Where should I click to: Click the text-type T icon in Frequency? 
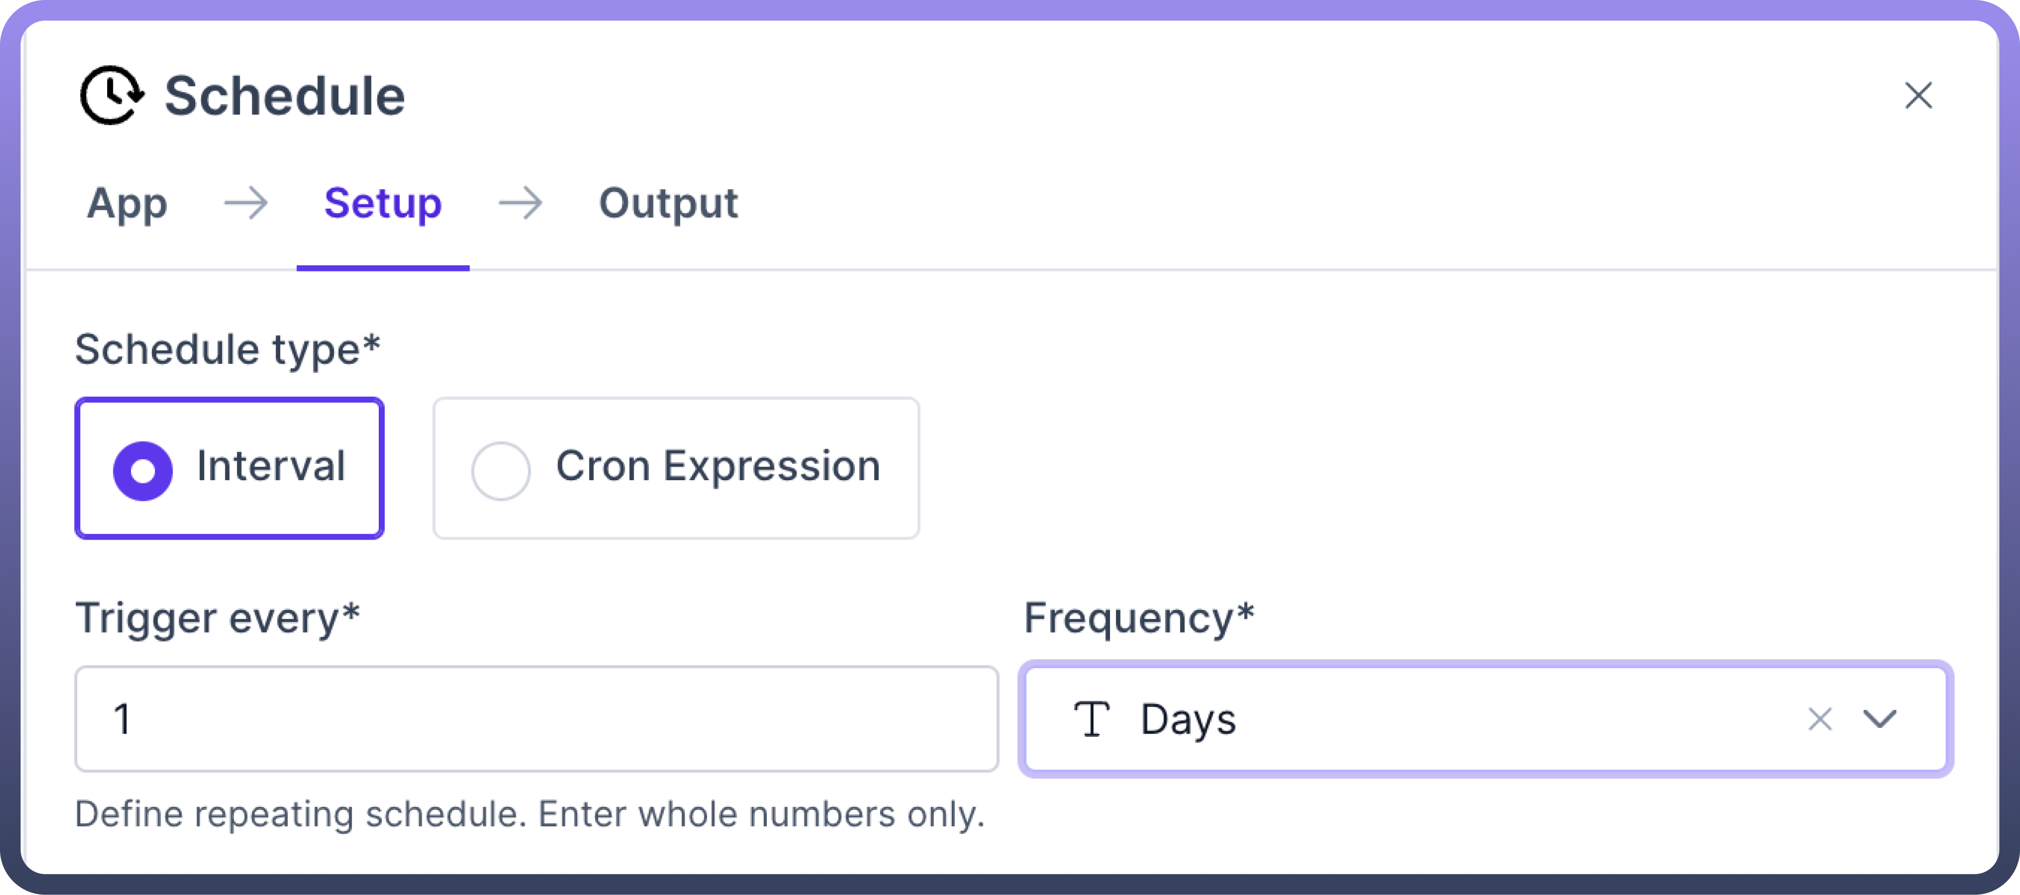pos(1091,718)
